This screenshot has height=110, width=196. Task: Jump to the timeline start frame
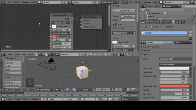pyautogui.click(x=103, y=99)
